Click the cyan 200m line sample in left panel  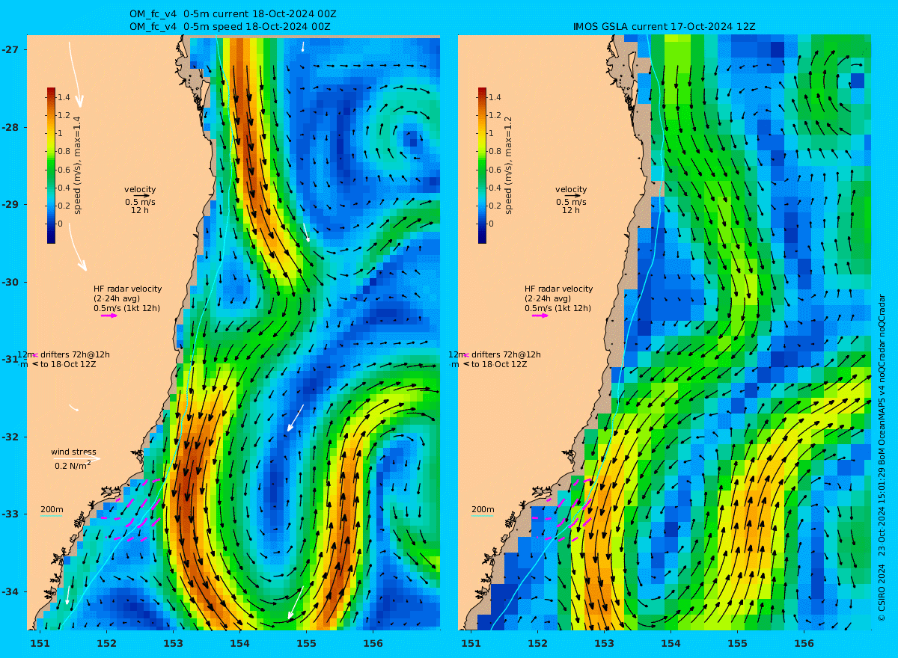click(x=52, y=516)
